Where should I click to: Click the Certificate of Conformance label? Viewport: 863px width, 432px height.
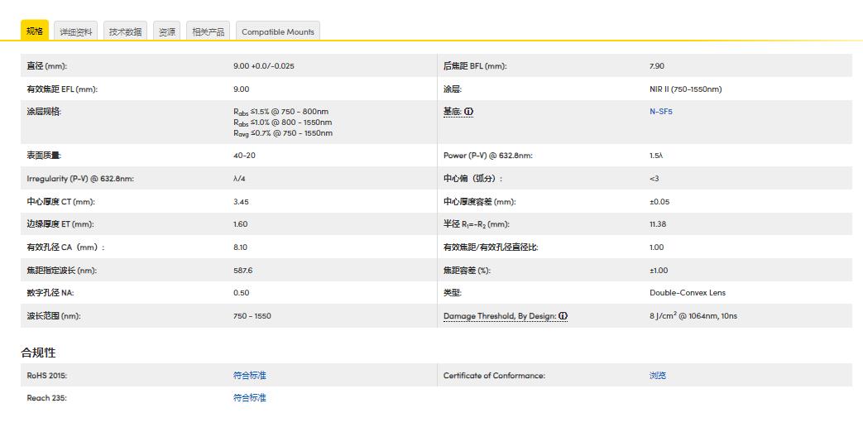pos(494,376)
